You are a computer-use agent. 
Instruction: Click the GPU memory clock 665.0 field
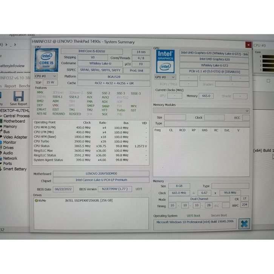(x=206, y=96)
